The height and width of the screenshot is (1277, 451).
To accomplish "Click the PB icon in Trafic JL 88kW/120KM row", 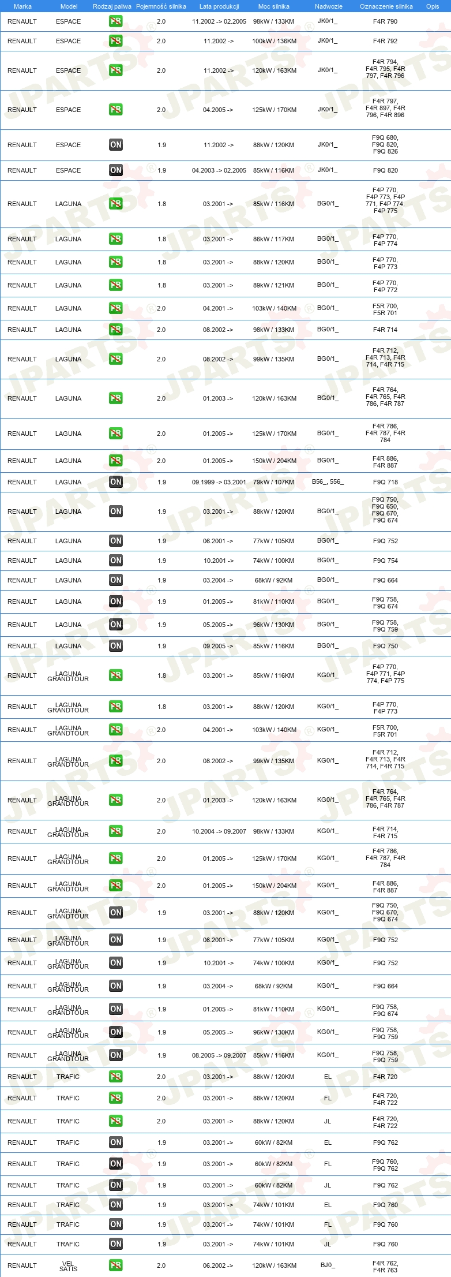I will [115, 1121].
